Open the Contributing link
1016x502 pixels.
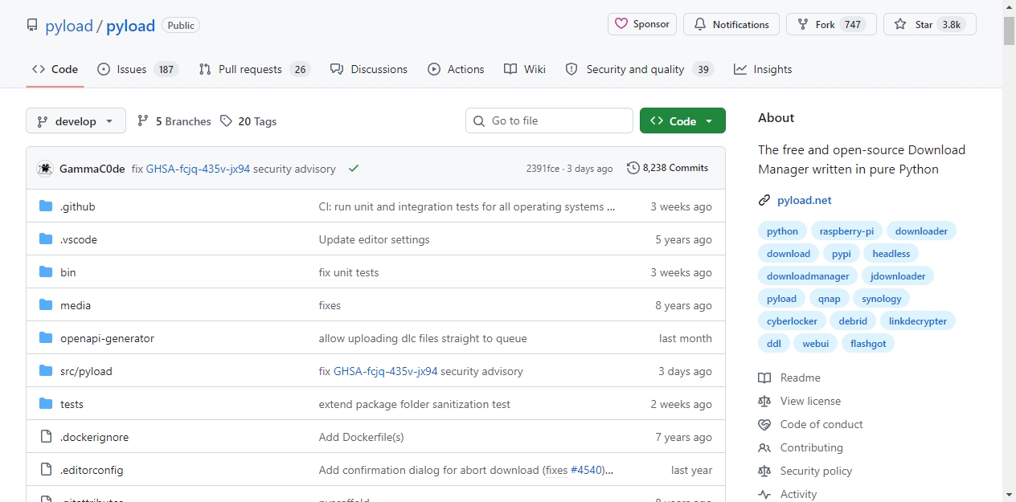point(812,447)
